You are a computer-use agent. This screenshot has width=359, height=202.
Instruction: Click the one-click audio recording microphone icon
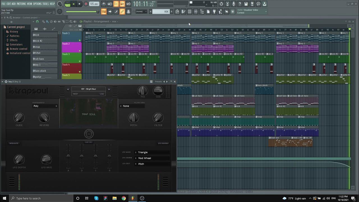(234, 4)
